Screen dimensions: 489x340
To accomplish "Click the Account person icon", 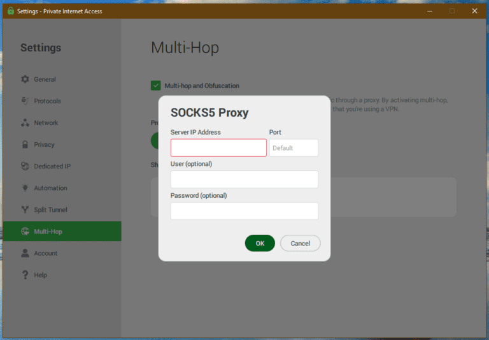I will coord(25,253).
